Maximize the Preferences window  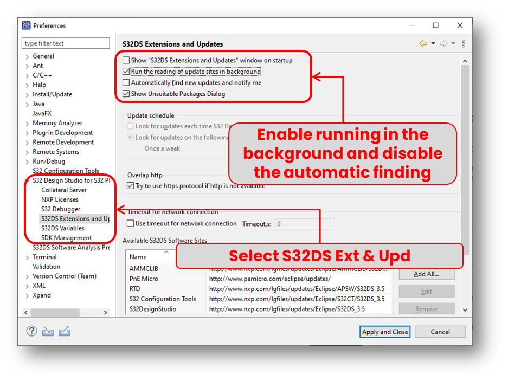pyautogui.click(x=435, y=25)
